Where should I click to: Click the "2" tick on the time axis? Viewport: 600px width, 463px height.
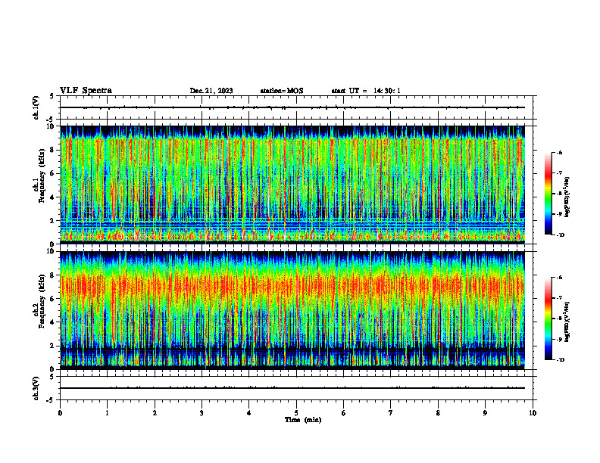[x=155, y=413]
